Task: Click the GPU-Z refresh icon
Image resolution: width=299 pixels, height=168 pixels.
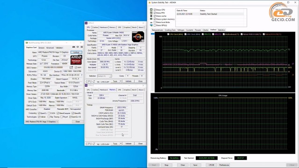Action: click(x=78, y=47)
